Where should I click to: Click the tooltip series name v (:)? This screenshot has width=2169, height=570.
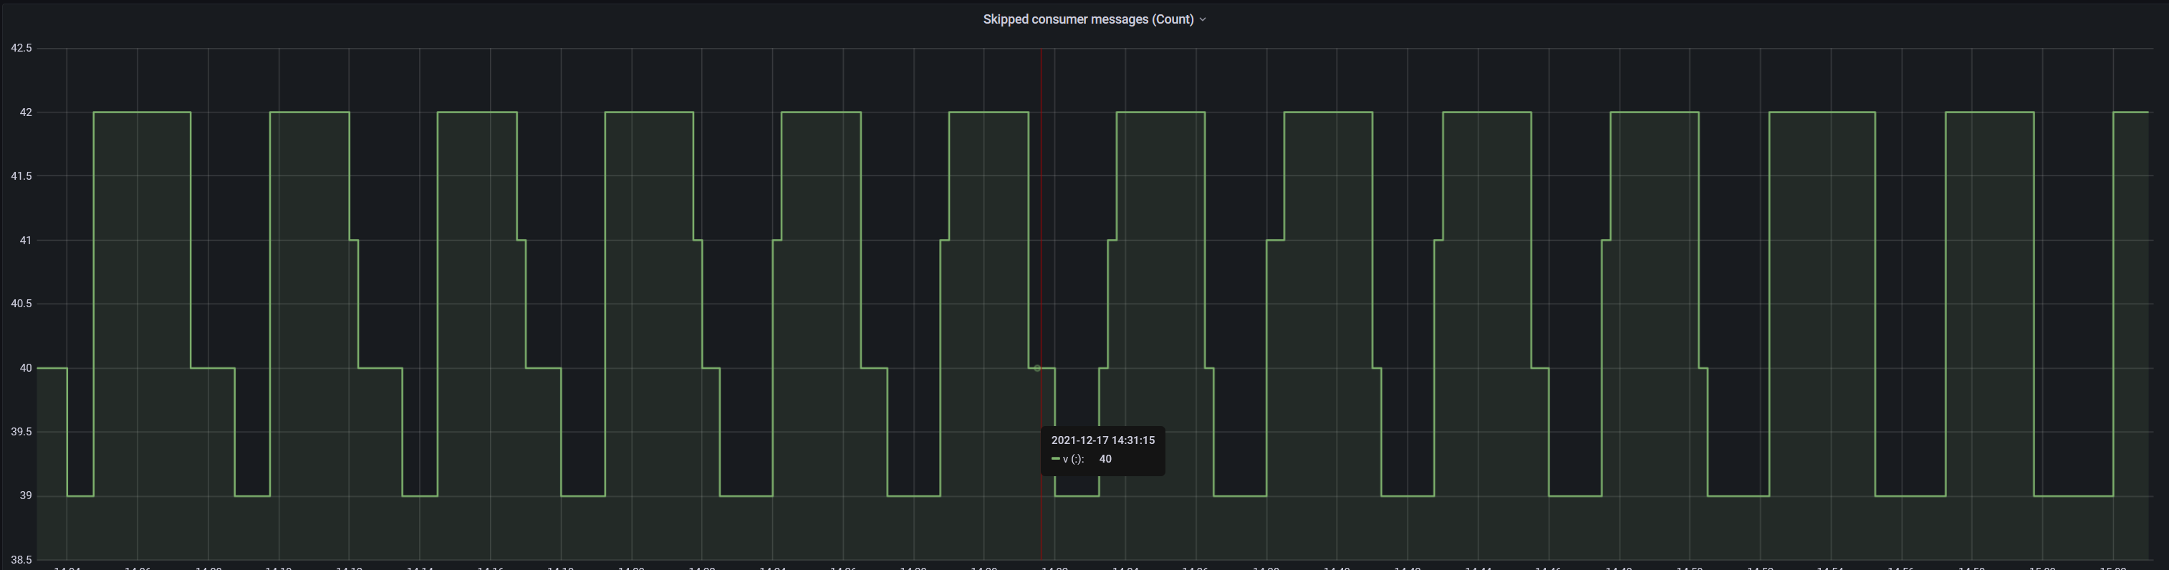tap(1073, 459)
